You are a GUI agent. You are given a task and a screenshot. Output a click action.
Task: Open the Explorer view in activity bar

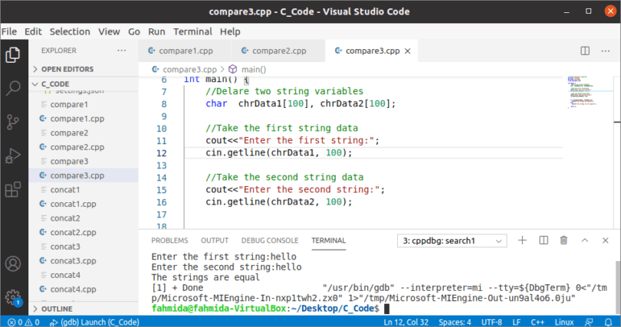pos(13,54)
